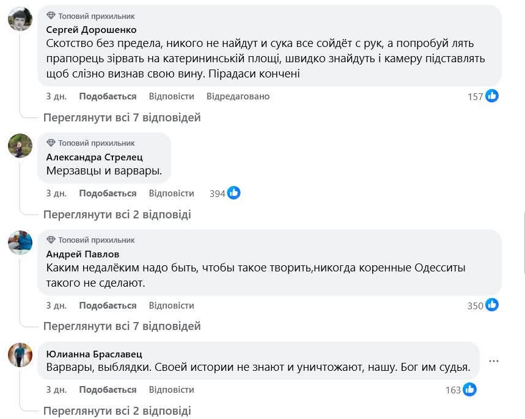
Task: Open Сергей Дорошенко's profile name link
Action: 91,29
